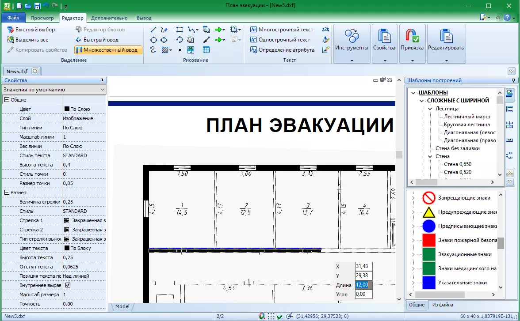The width and height of the screenshot is (520, 321).
Task: Select the Table insertion tool
Action: tap(206, 49)
